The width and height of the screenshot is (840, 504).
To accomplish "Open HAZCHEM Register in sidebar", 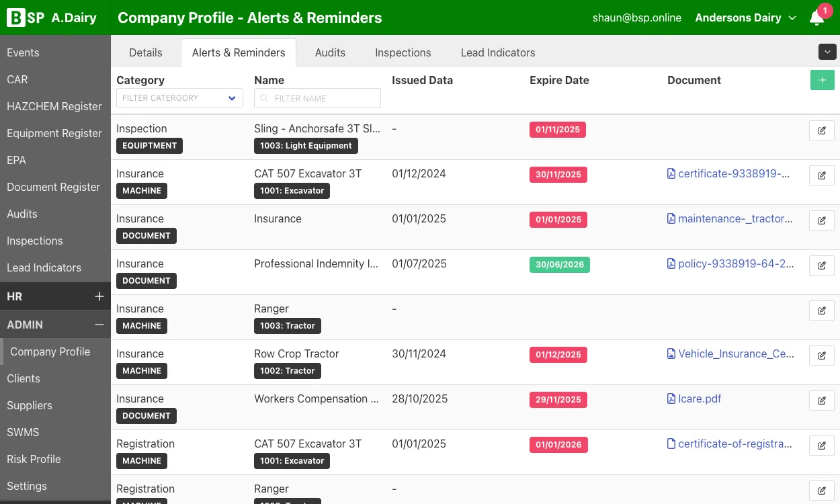I will click(55, 106).
